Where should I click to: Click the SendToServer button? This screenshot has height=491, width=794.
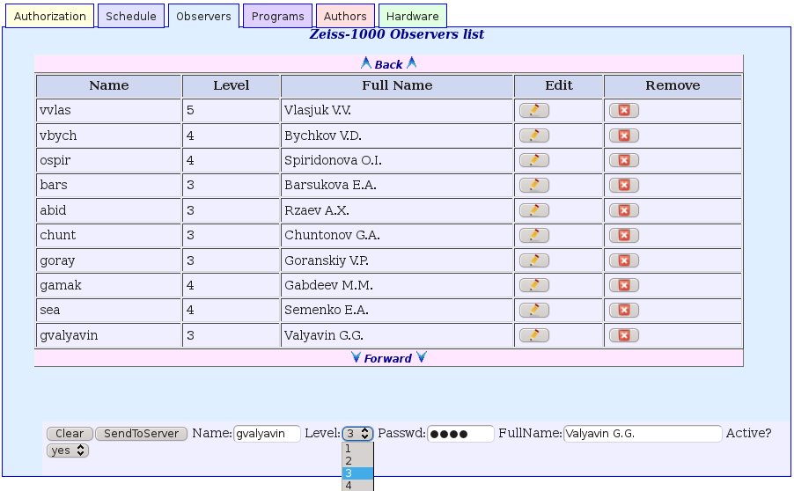[x=141, y=434]
